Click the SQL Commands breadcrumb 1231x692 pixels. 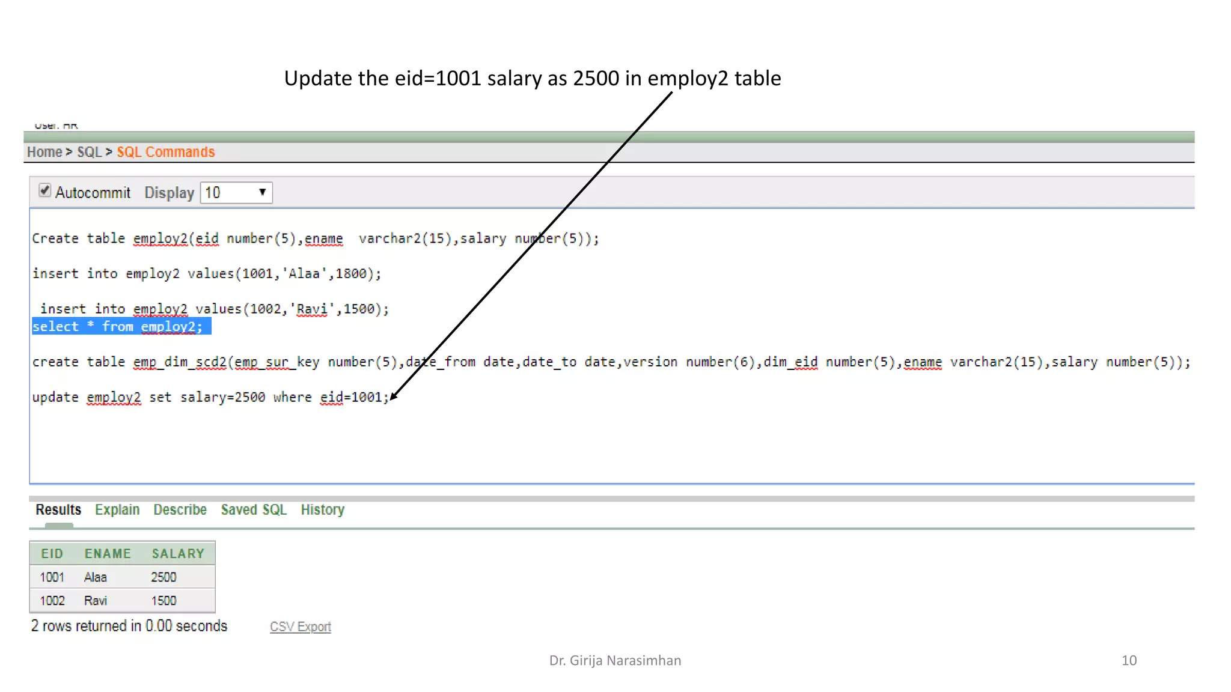pyautogui.click(x=166, y=152)
